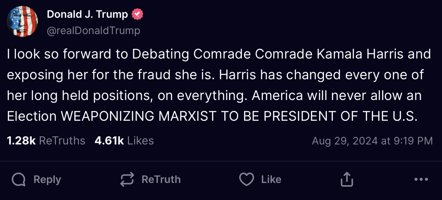Click the Reply speech bubble icon

click(x=19, y=180)
